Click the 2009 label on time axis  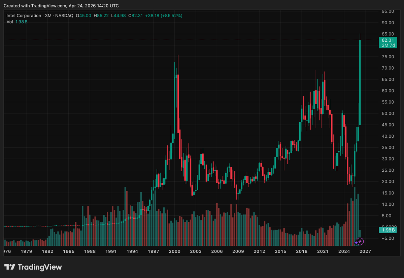pos(238,251)
